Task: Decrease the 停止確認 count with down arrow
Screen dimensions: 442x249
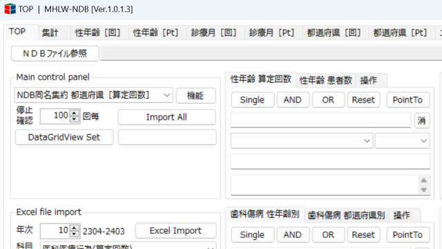Action: pos(75,120)
